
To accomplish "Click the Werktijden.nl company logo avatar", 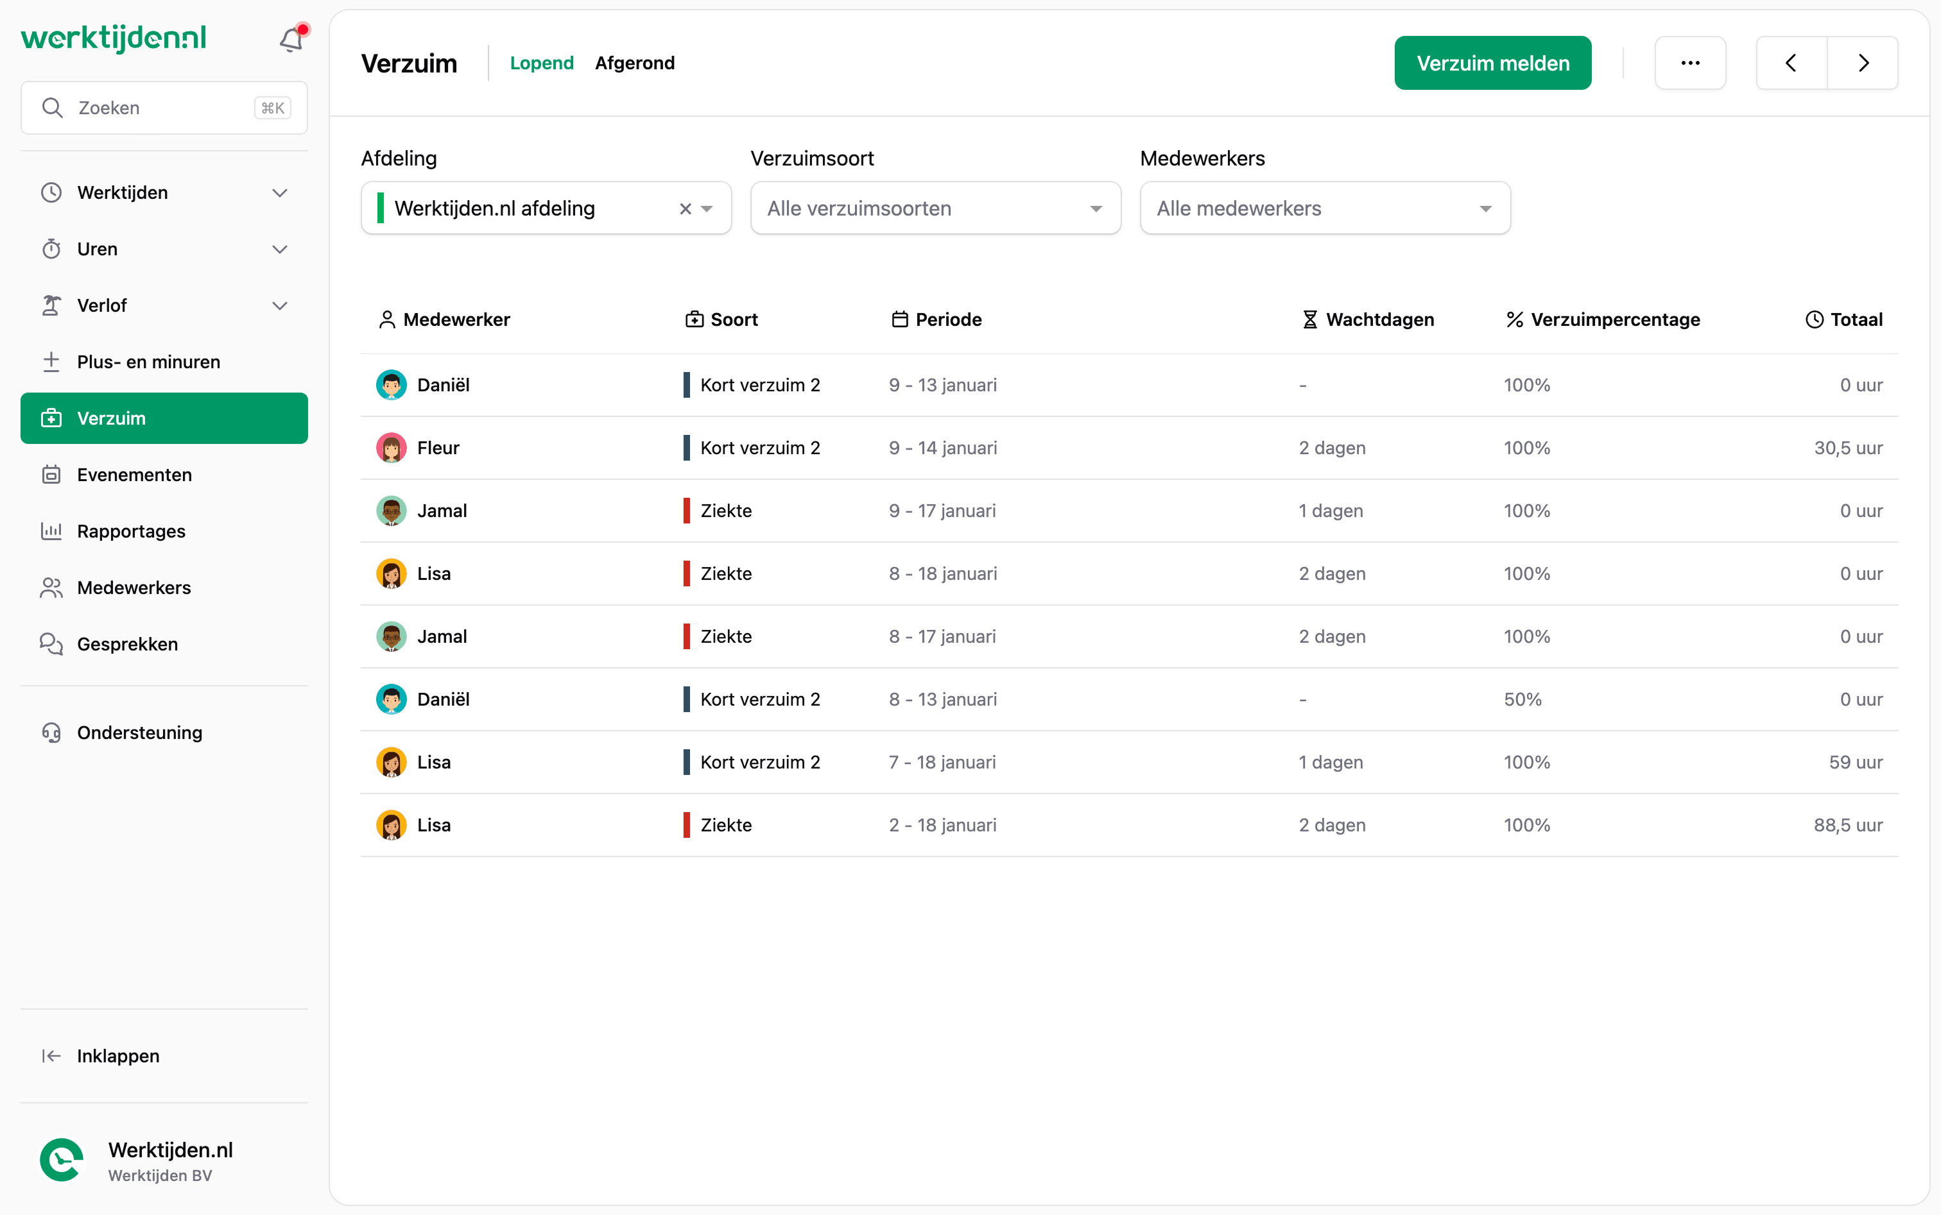I will [62, 1160].
